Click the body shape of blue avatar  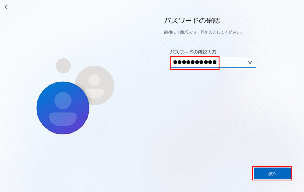point(63,119)
